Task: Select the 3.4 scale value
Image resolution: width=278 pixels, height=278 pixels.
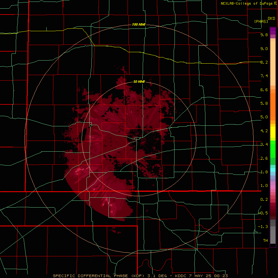Action: point(264,145)
